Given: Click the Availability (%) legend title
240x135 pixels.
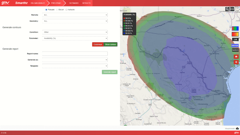Looking at the screenshot, I should tap(129, 14).
